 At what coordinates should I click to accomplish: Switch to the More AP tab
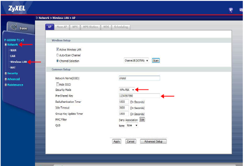(62, 27)
